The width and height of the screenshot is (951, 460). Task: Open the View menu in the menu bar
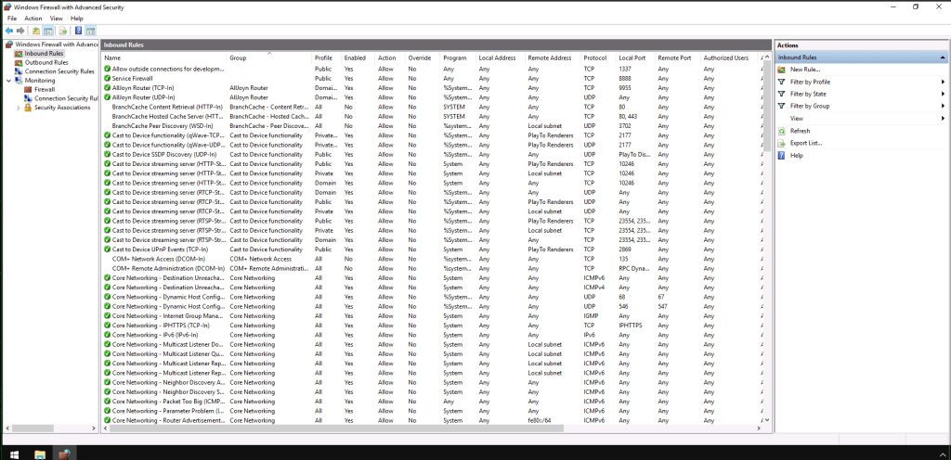[x=57, y=18]
